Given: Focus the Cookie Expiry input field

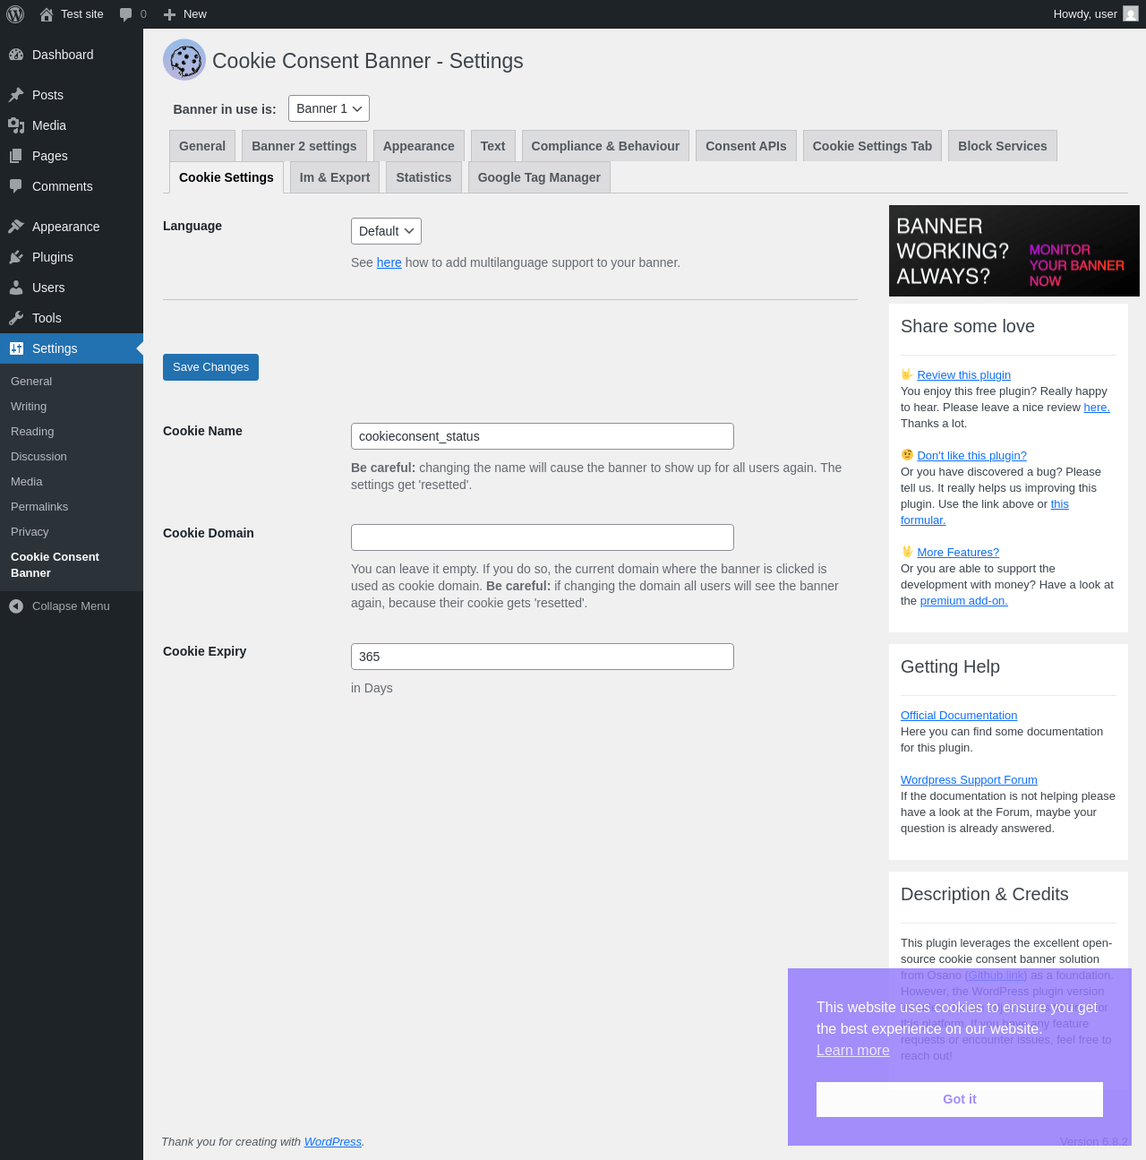Looking at the screenshot, I should 543,657.
